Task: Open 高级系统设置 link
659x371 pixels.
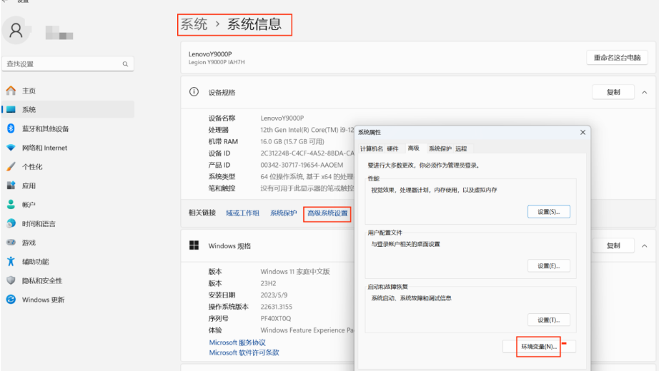Action: pyautogui.click(x=327, y=213)
